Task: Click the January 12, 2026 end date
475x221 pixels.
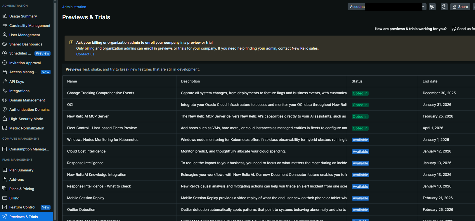Action: 437,151
